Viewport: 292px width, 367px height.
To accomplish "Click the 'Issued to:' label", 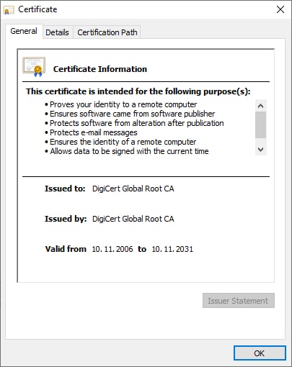I will tap(65, 189).
